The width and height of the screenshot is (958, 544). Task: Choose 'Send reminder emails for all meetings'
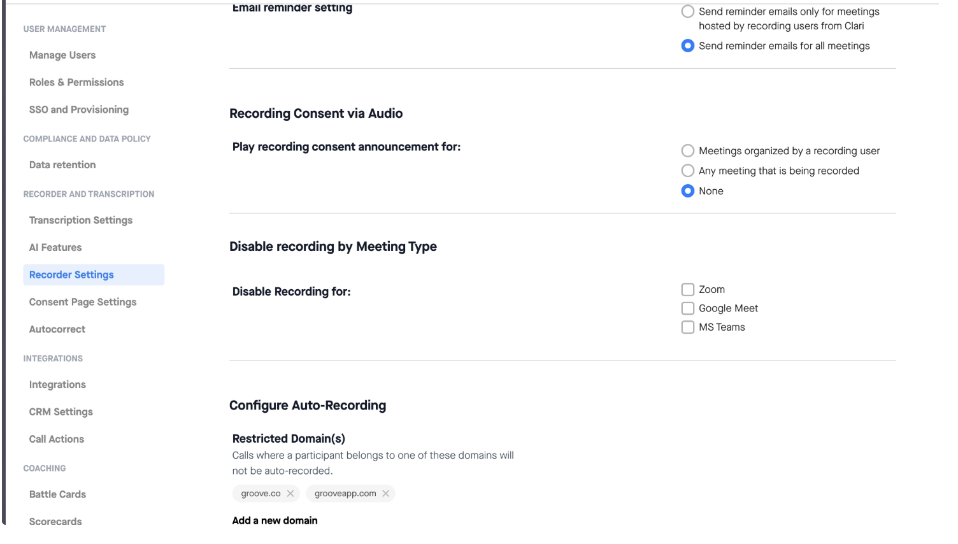pyautogui.click(x=687, y=46)
